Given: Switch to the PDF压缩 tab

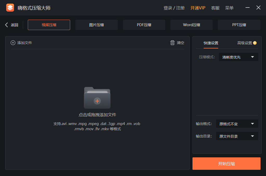Looking at the screenshot, I should (144, 25).
